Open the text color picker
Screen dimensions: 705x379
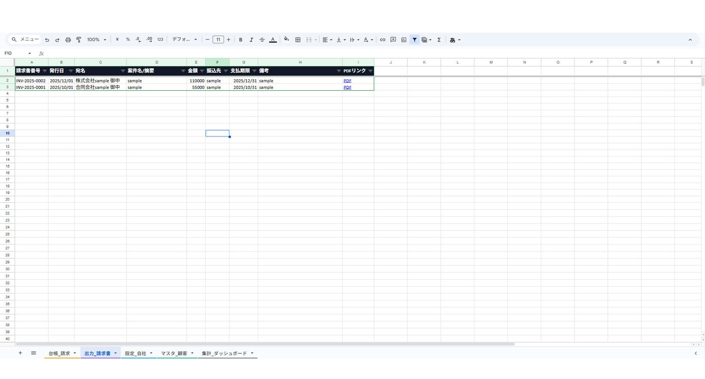[x=273, y=40]
